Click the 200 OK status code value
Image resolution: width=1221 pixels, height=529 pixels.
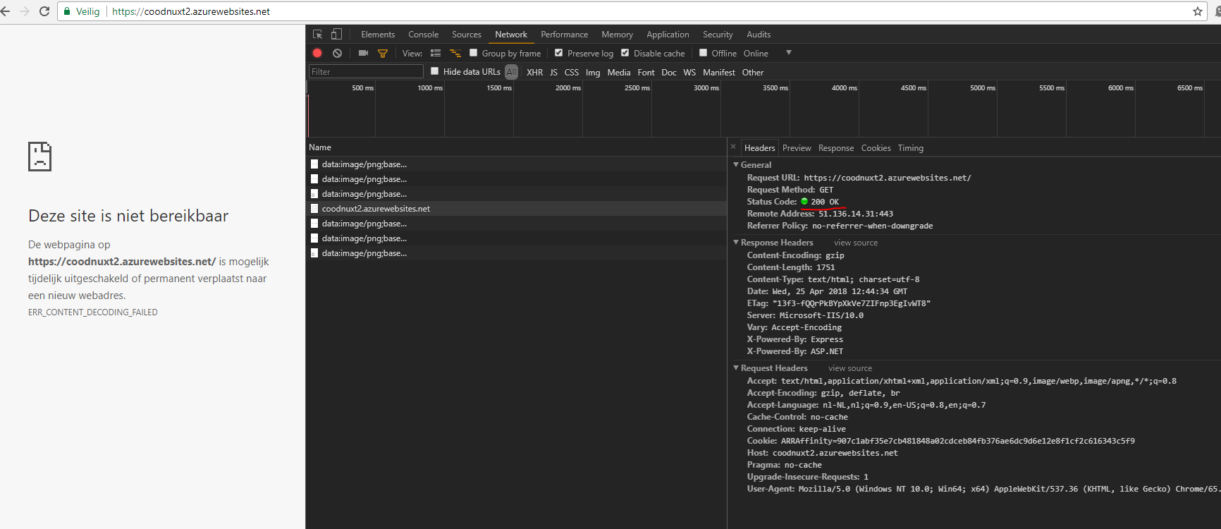coord(824,201)
